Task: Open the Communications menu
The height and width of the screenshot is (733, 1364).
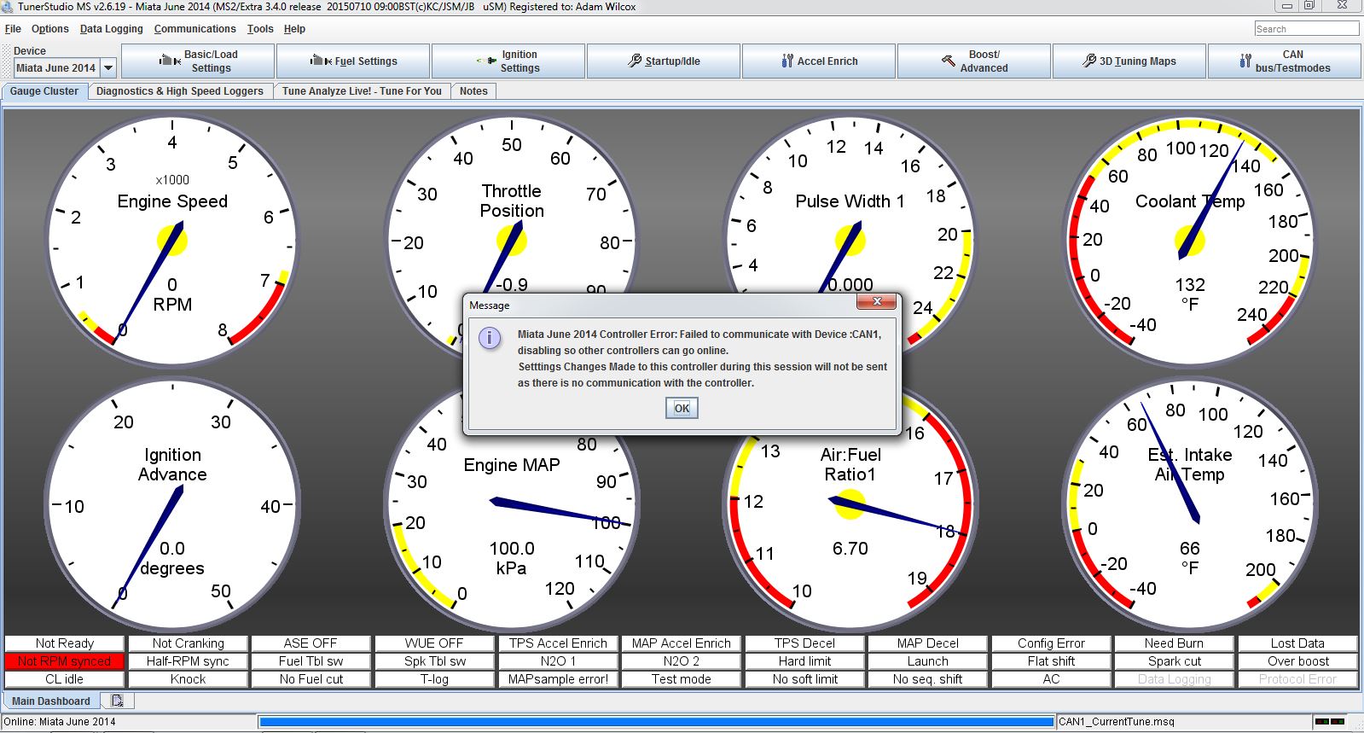Action: pos(194,29)
